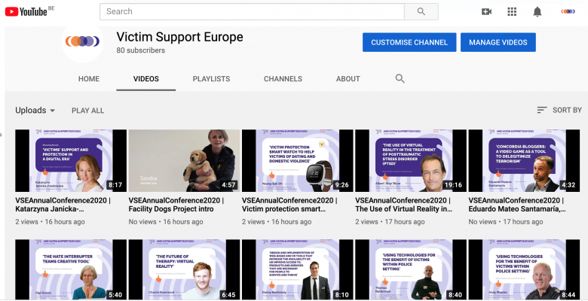Image resolution: width=588 pixels, height=301 pixels.
Task: Click the YouTube logo home icon
Action: 25,11
